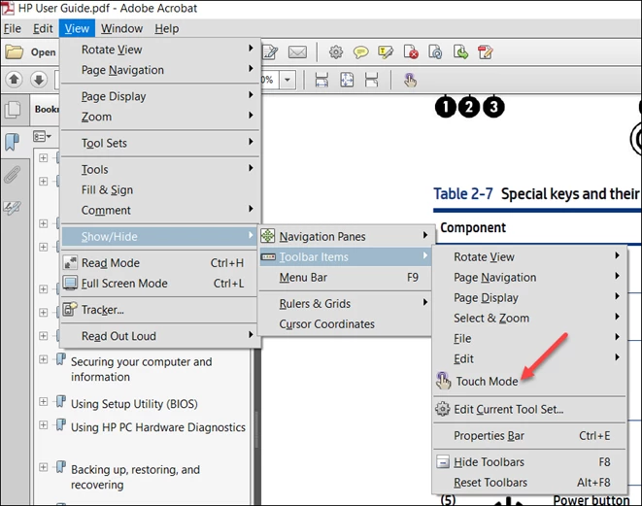This screenshot has height=506, width=642.
Task: Toggle the Menu Bar F9 option
Action: pyautogui.click(x=345, y=277)
